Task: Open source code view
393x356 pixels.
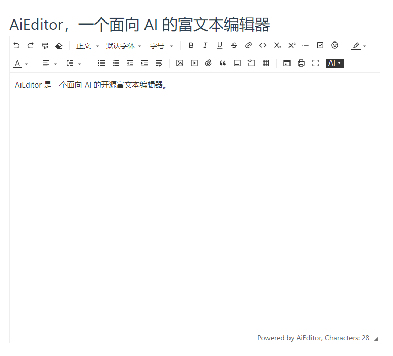Action: pyautogui.click(x=287, y=63)
